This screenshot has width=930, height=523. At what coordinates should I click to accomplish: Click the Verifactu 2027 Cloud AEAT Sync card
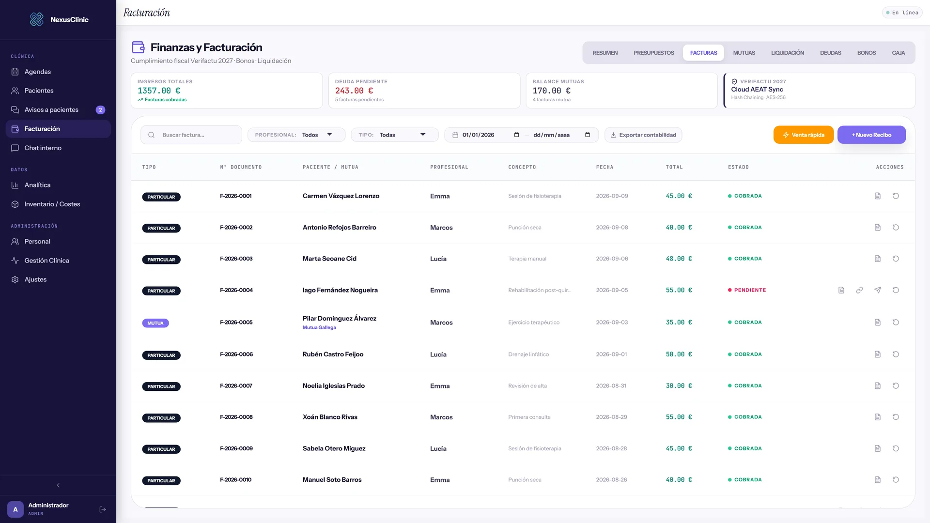tap(819, 91)
